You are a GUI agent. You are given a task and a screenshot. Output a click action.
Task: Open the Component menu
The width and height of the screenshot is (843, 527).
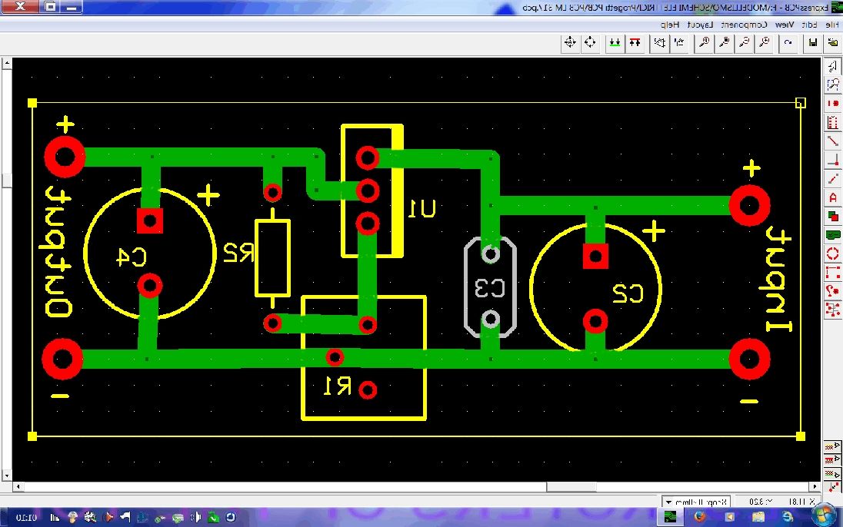(x=743, y=25)
